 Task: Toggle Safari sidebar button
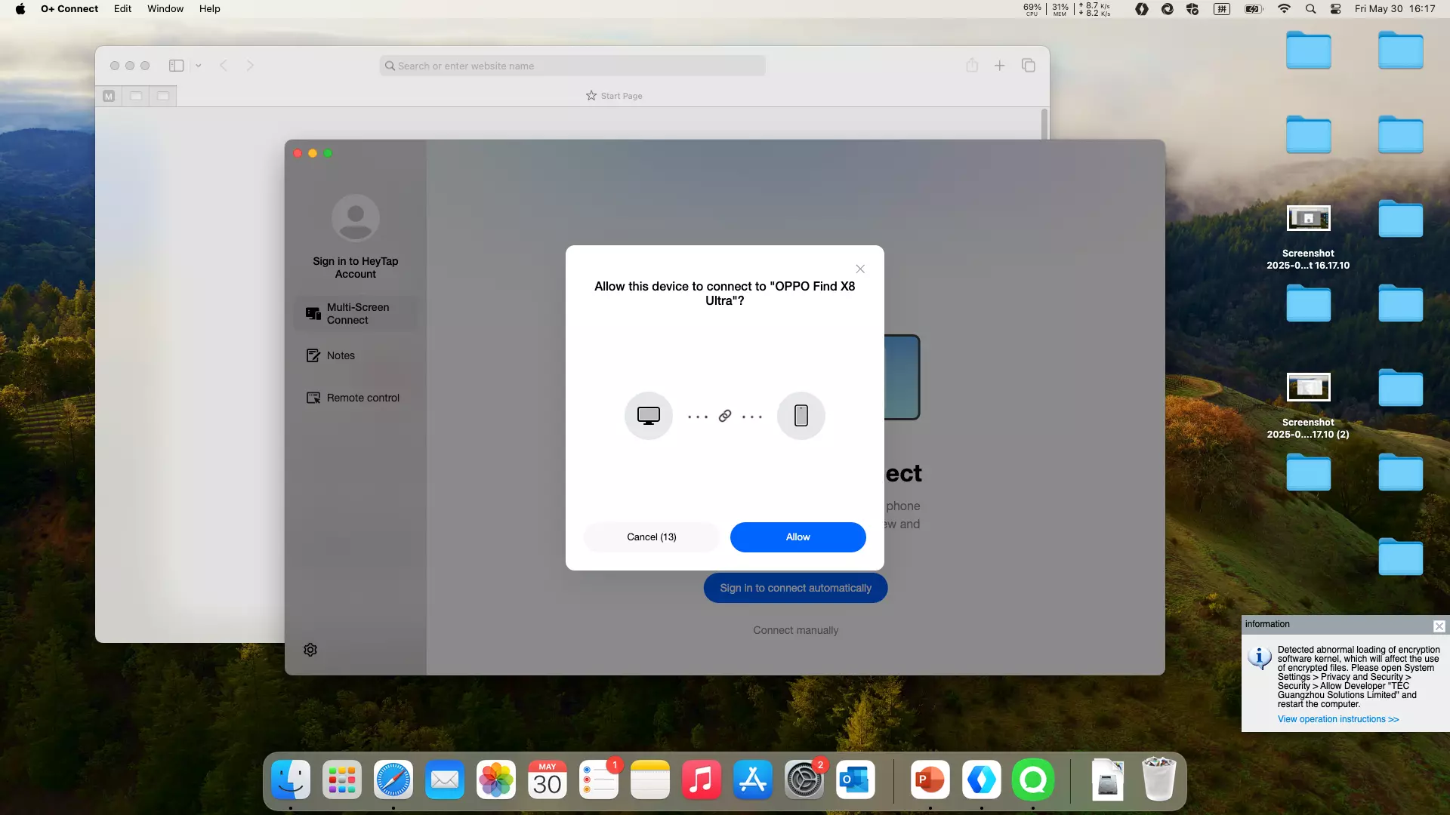click(x=176, y=66)
